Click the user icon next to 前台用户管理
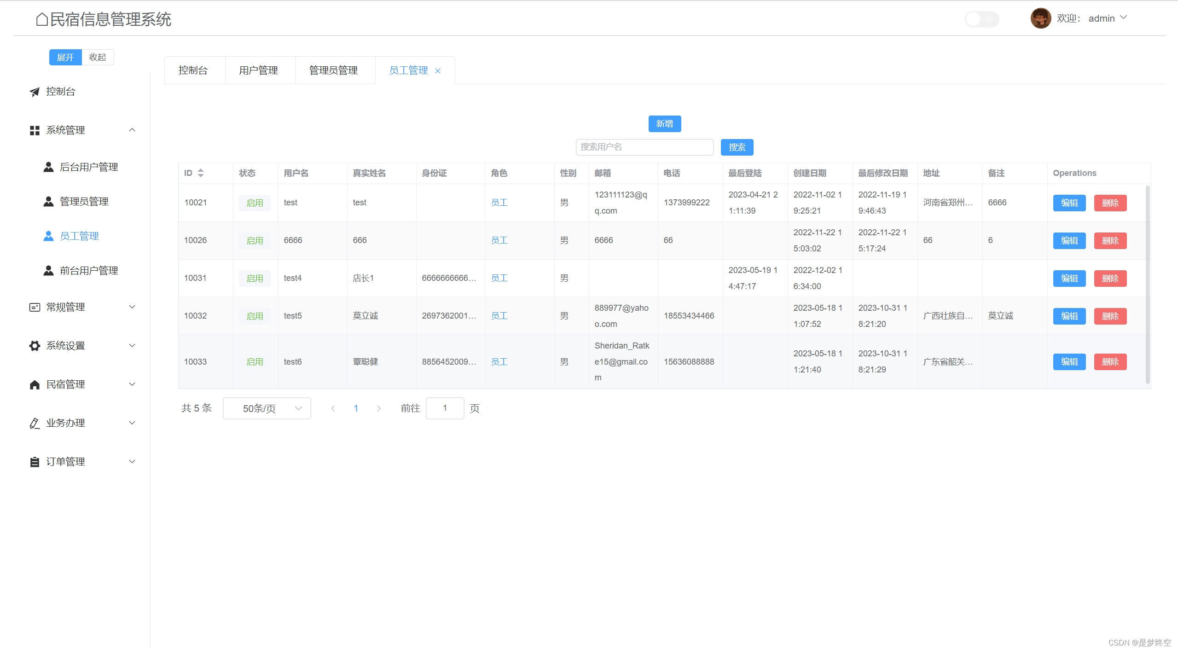Screen dimensions: 1178x651 point(48,271)
